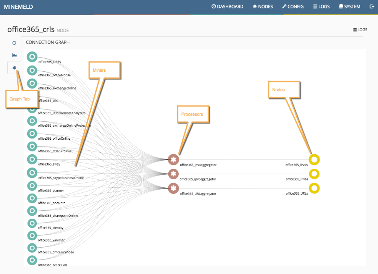The image size is (378, 274).
Task: Open the DASHBOARD section in top menu
Action: click(x=228, y=6)
